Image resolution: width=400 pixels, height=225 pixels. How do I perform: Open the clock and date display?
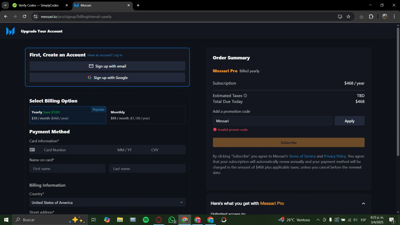coord(377,220)
